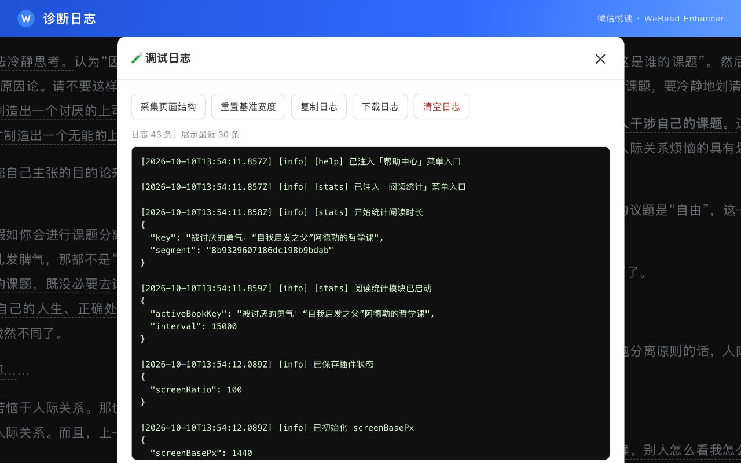
Task: Click the "screenRatio": 100 line
Action: [x=196, y=390]
